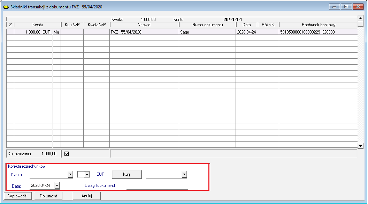368x204 pixels.
Task: Click the Kwota WP column header
Action: tap(97, 25)
